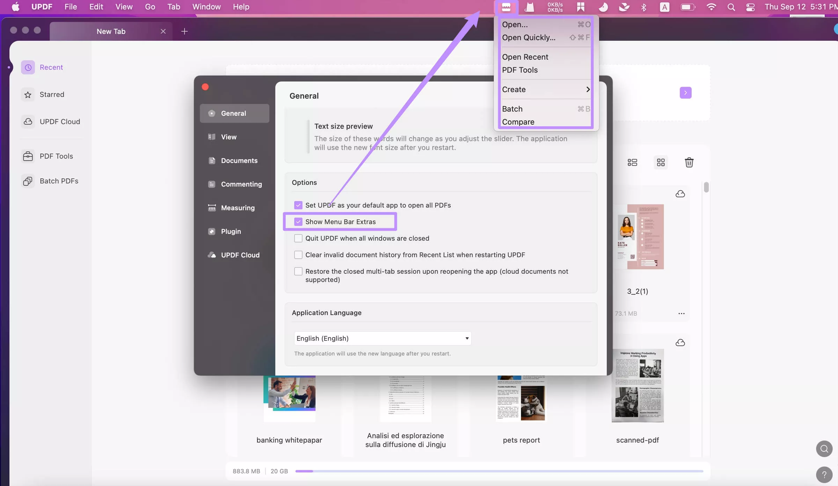Close the preferences dialog with red button
Image resolution: width=838 pixels, height=486 pixels.
(x=205, y=87)
